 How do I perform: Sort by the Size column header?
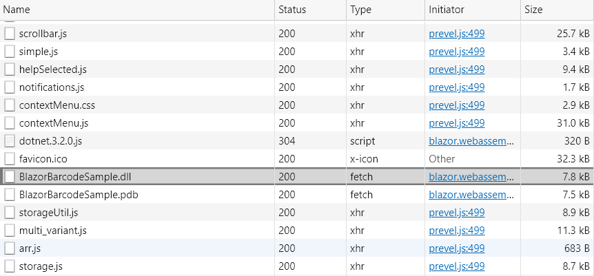(533, 10)
